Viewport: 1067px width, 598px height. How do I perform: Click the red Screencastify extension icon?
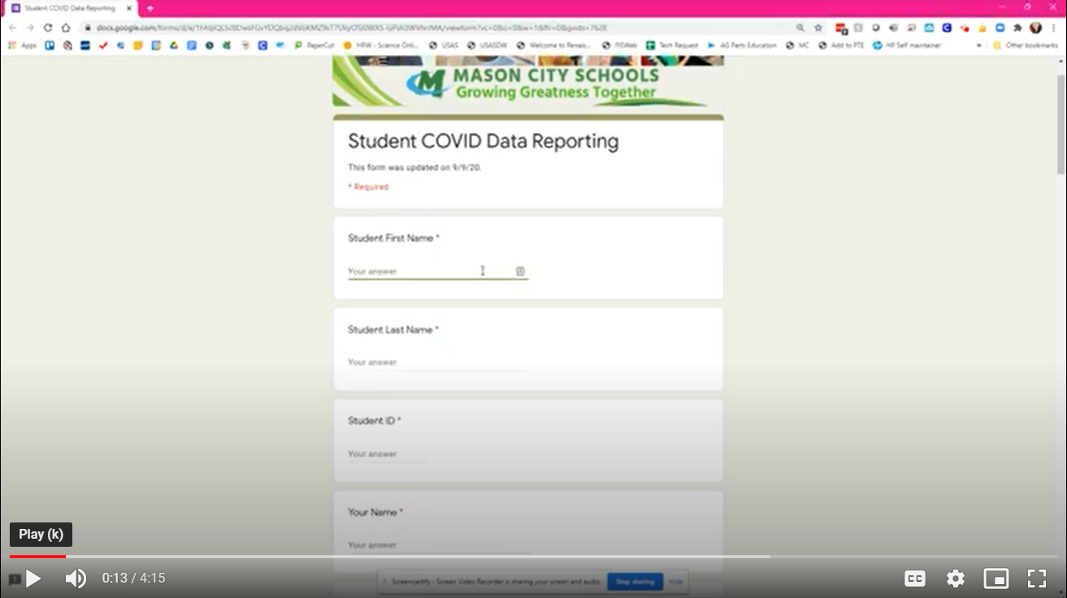965,28
